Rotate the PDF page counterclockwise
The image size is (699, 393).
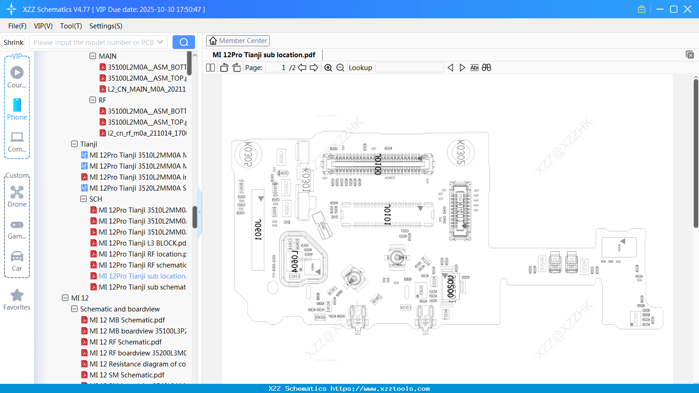pyautogui.click(x=224, y=67)
